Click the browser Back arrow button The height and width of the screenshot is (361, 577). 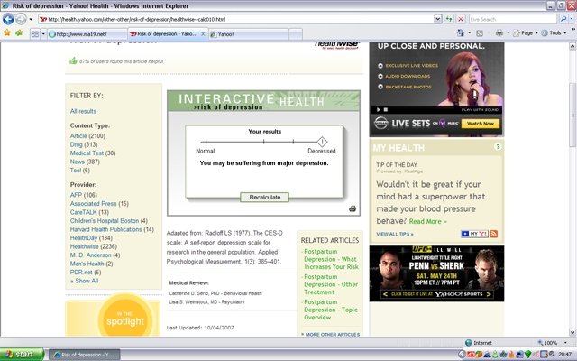8,19
